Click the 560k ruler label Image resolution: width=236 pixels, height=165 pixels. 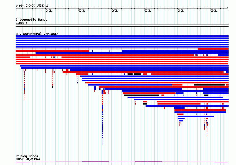click(115, 11)
